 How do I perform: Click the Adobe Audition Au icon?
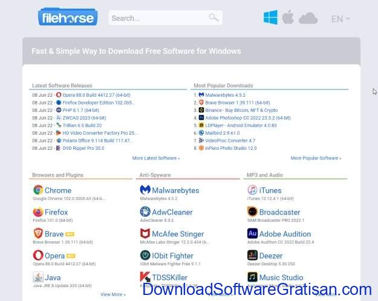point(252,233)
